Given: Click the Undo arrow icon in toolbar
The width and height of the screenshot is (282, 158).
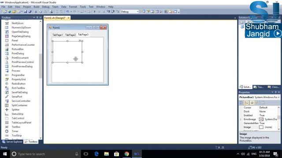Looking at the screenshot, I should pos(67,12).
